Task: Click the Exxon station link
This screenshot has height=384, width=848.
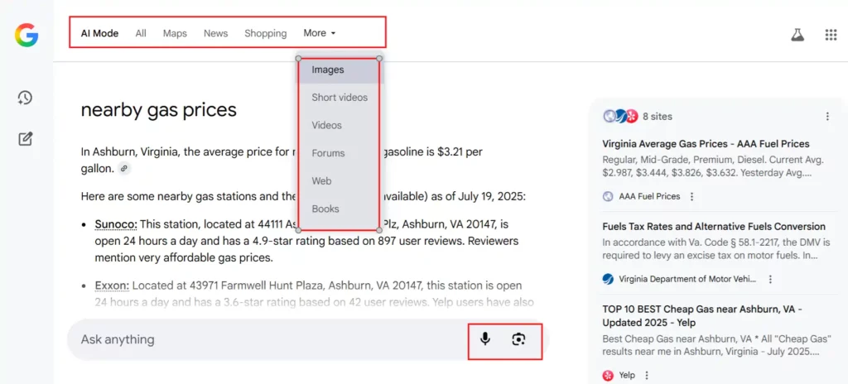Action: tap(112, 285)
